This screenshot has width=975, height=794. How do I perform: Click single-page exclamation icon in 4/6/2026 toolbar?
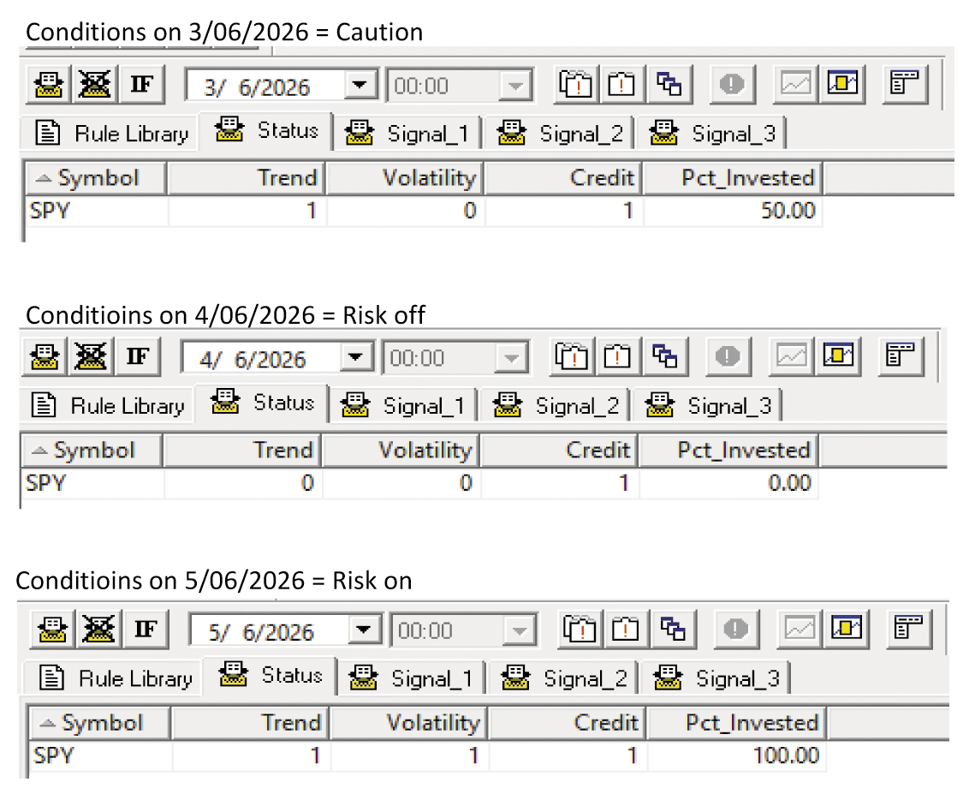click(617, 356)
